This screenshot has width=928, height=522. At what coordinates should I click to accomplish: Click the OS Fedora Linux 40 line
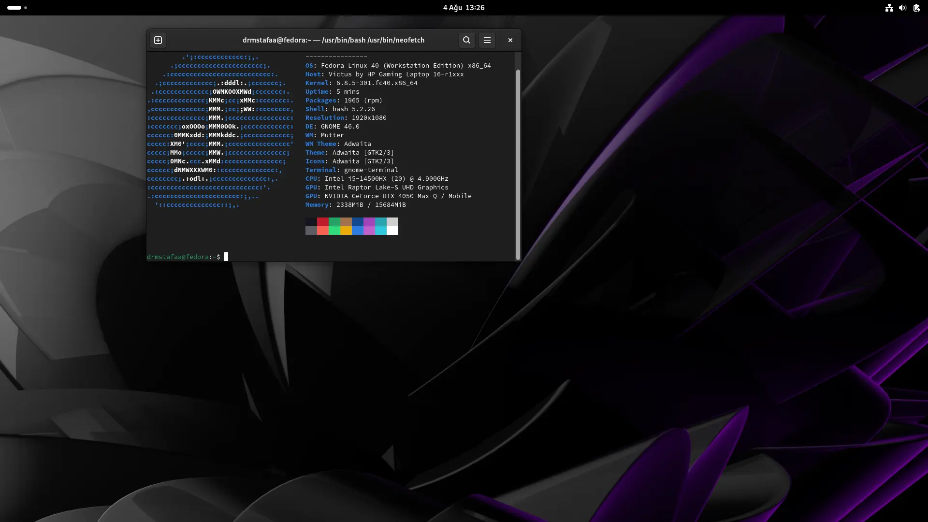(x=398, y=65)
